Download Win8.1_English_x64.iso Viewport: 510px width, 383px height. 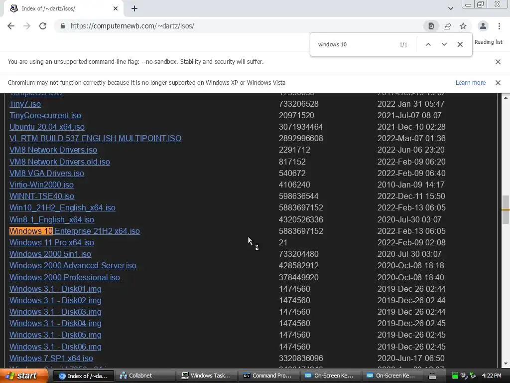click(52, 219)
